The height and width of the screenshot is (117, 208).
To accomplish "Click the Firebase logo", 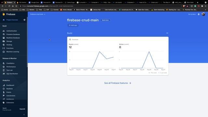I will tap(9, 14).
